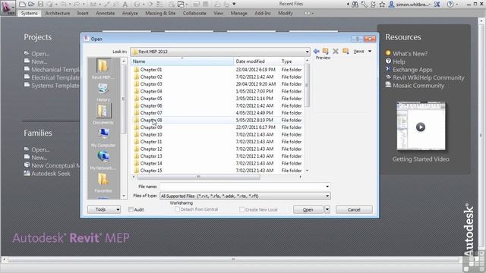Open the Revit WikiHelp Community link
The height and width of the screenshot is (273, 486).
(x=428, y=77)
